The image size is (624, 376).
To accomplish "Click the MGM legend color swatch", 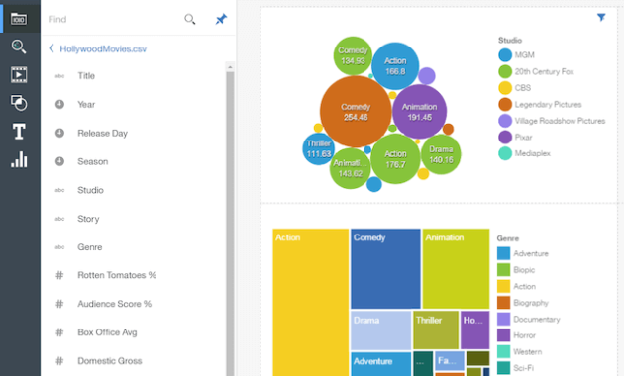I will 505,55.
